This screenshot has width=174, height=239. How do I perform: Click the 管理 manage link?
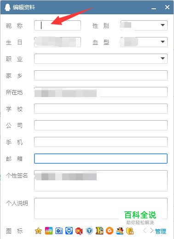click(x=161, y=231)
